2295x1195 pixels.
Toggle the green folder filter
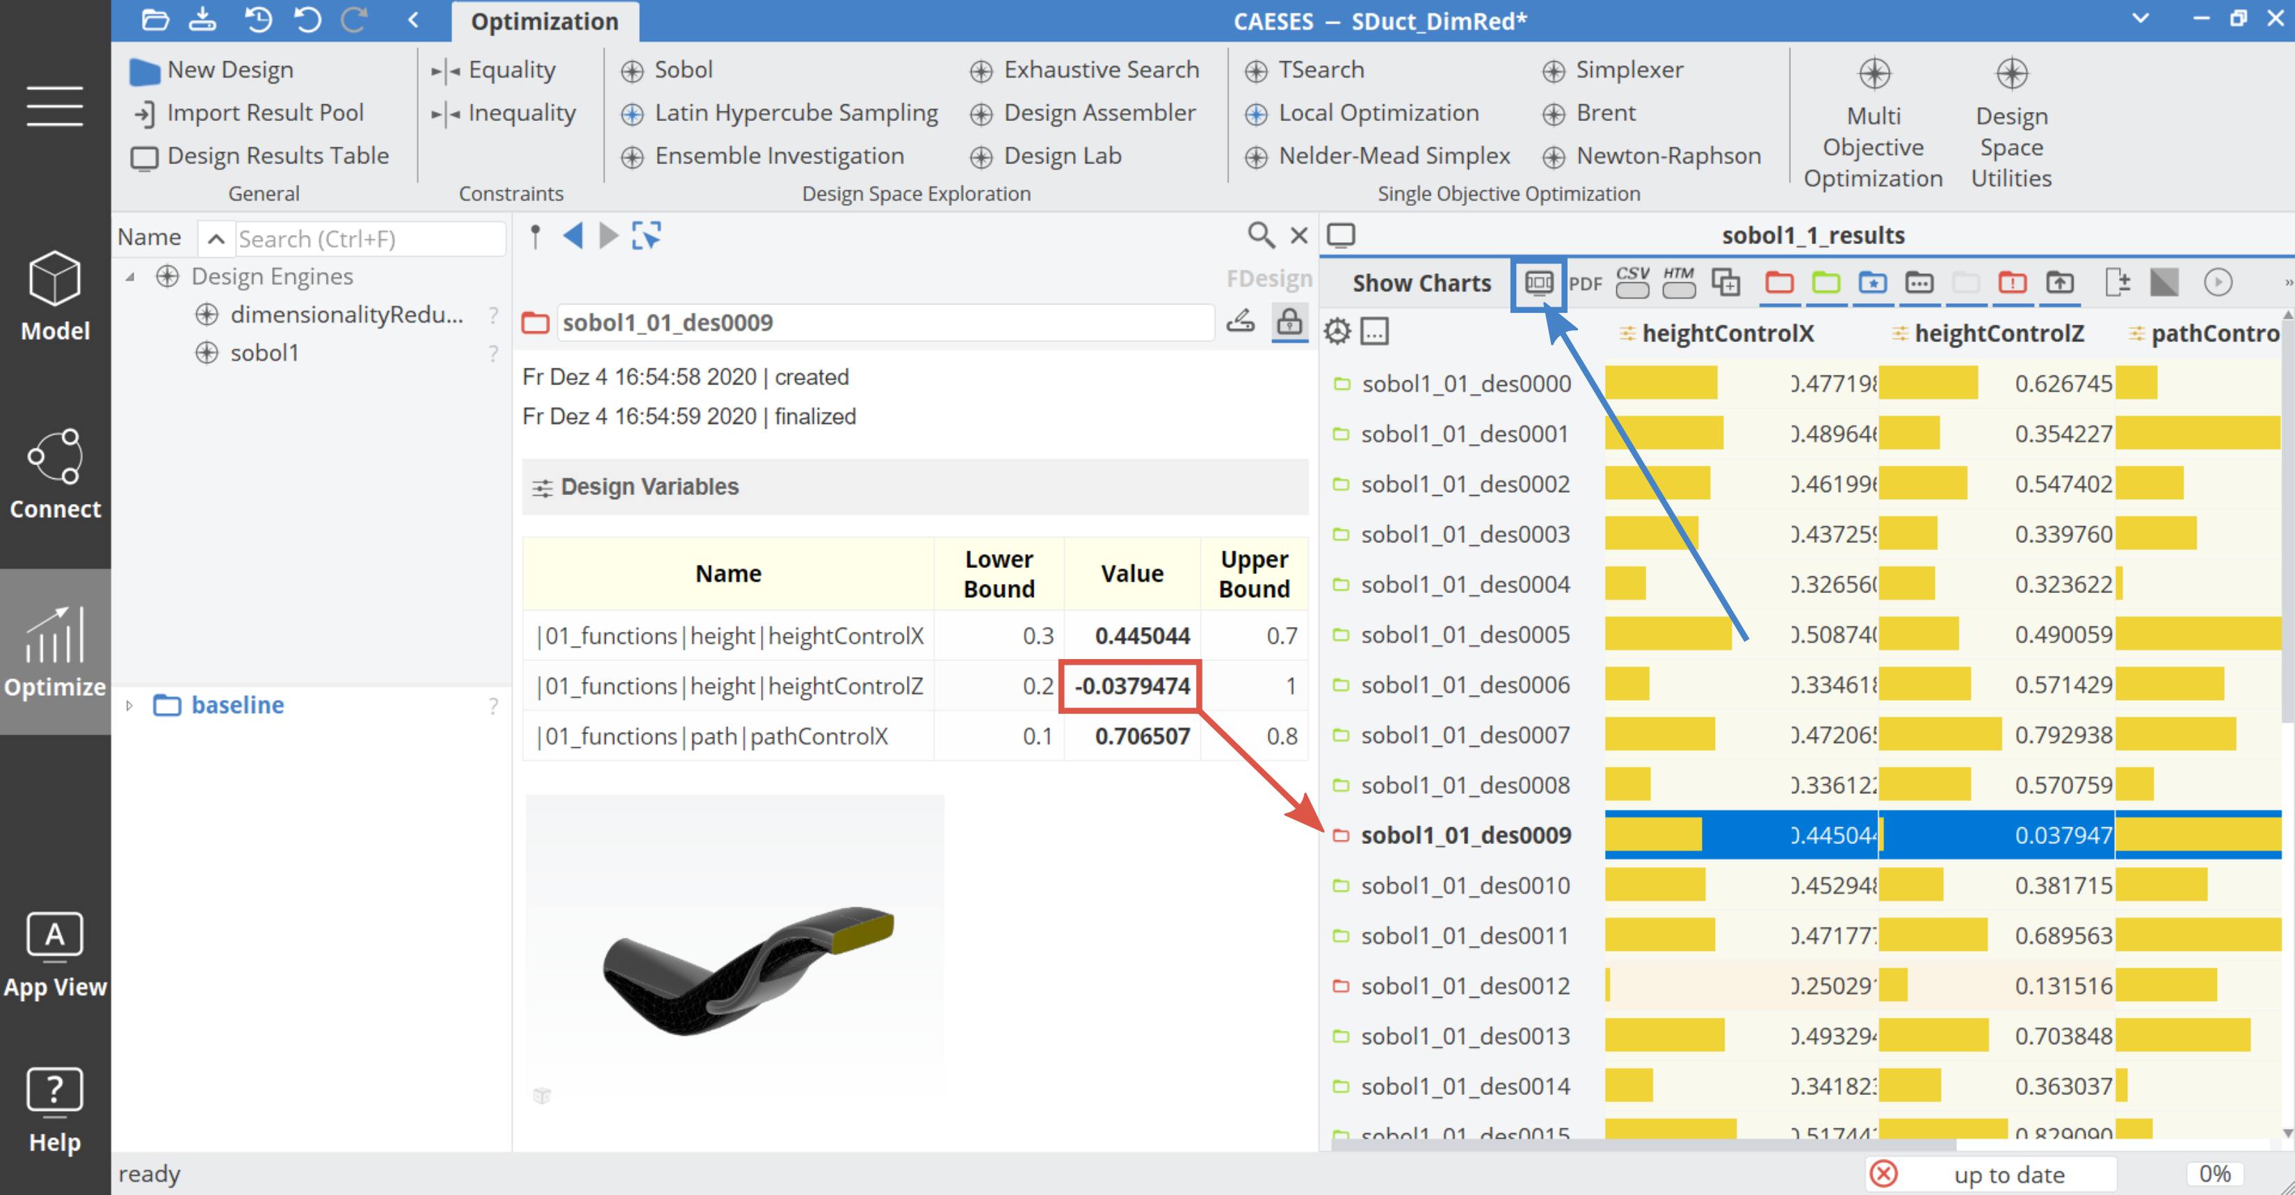pos(1826,282)
